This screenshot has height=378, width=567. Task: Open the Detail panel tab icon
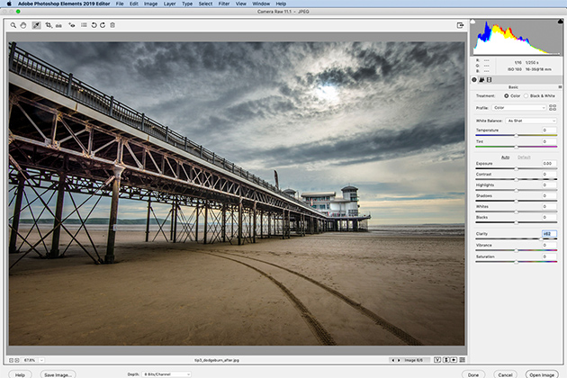coord(481,79)
